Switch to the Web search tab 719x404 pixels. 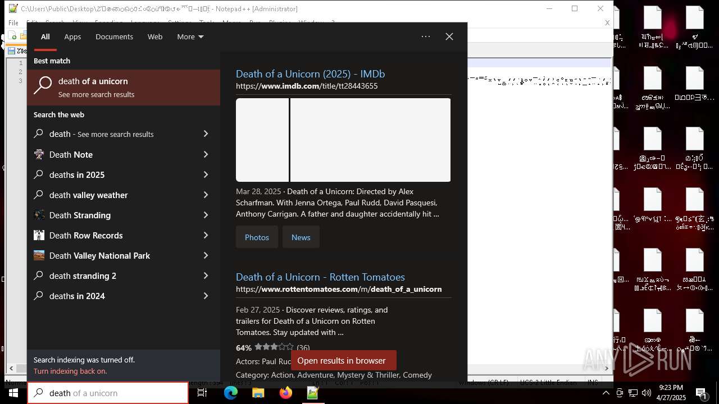coord(155,36)
